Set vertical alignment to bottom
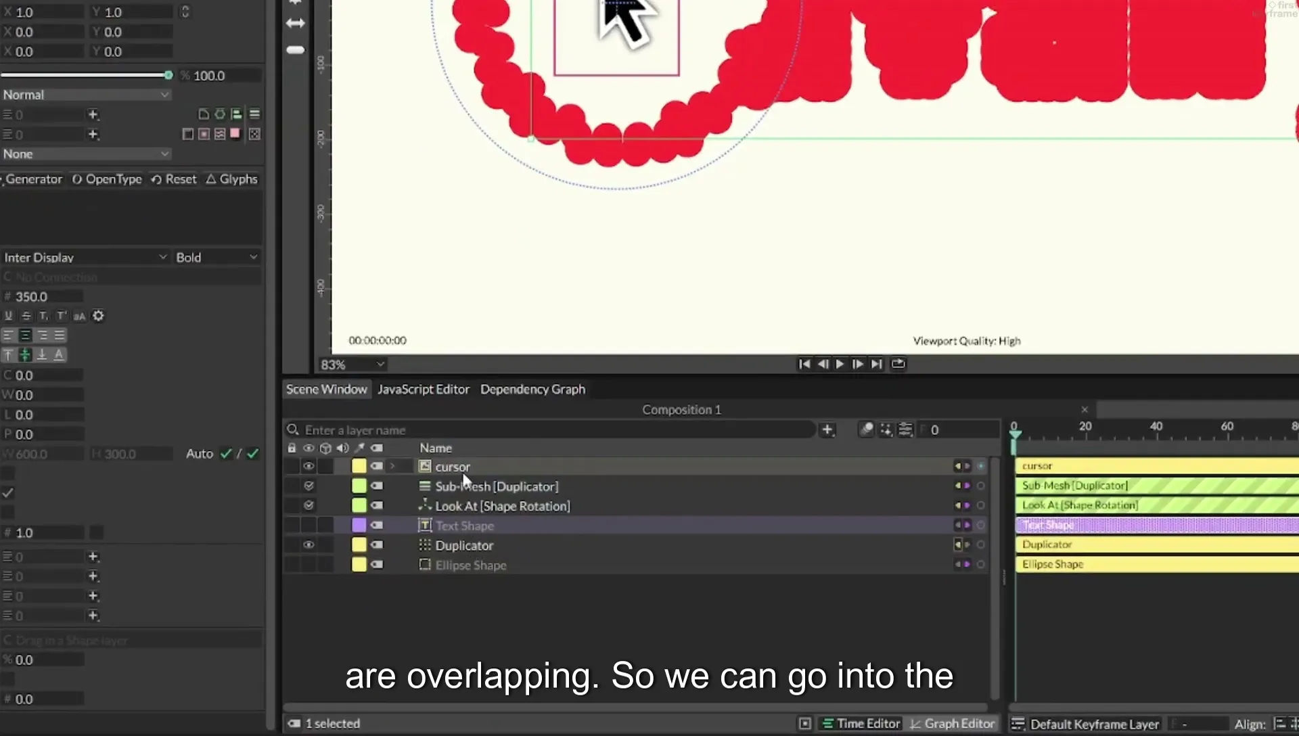Viewport: 1299px width, 736px height. tap(42, 354)
